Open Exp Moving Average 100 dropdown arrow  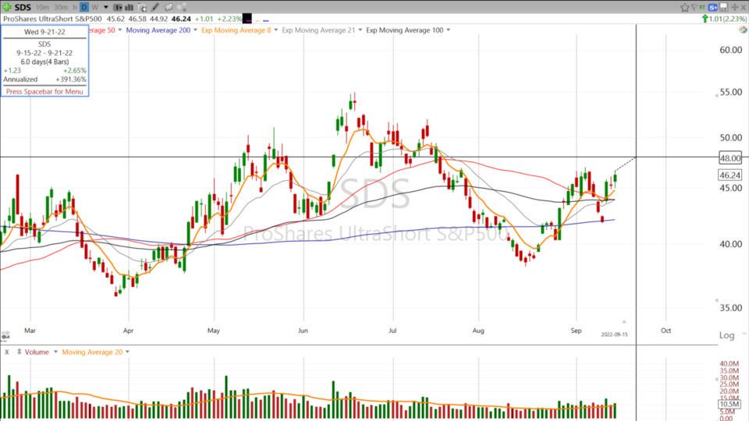448,30
